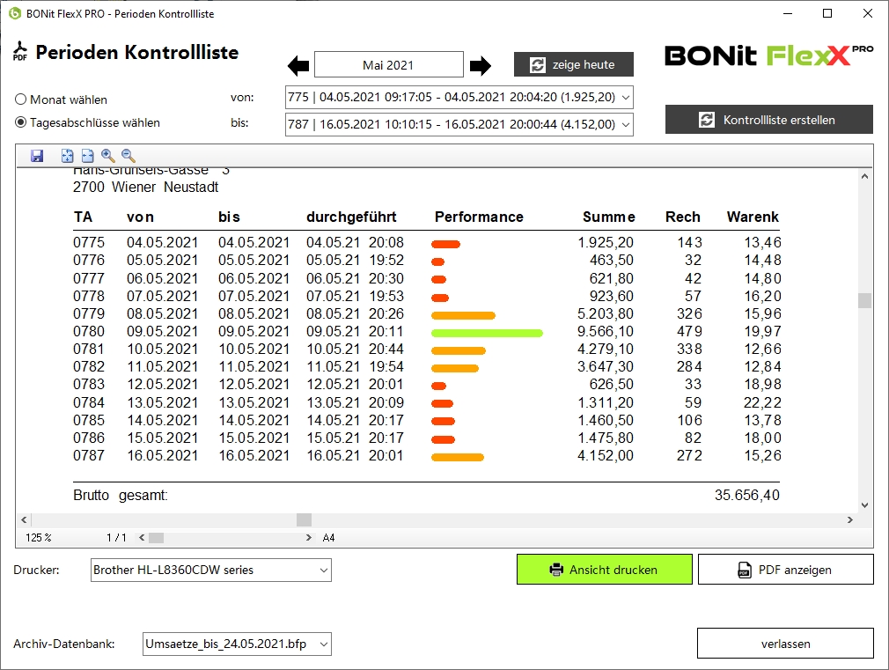
Task: Click TA number 0783
Action: (x=89, y=384)
